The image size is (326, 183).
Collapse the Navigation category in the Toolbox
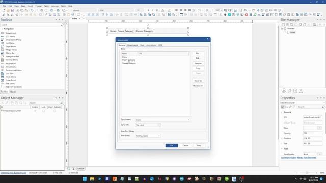click(x=2, y=29)
